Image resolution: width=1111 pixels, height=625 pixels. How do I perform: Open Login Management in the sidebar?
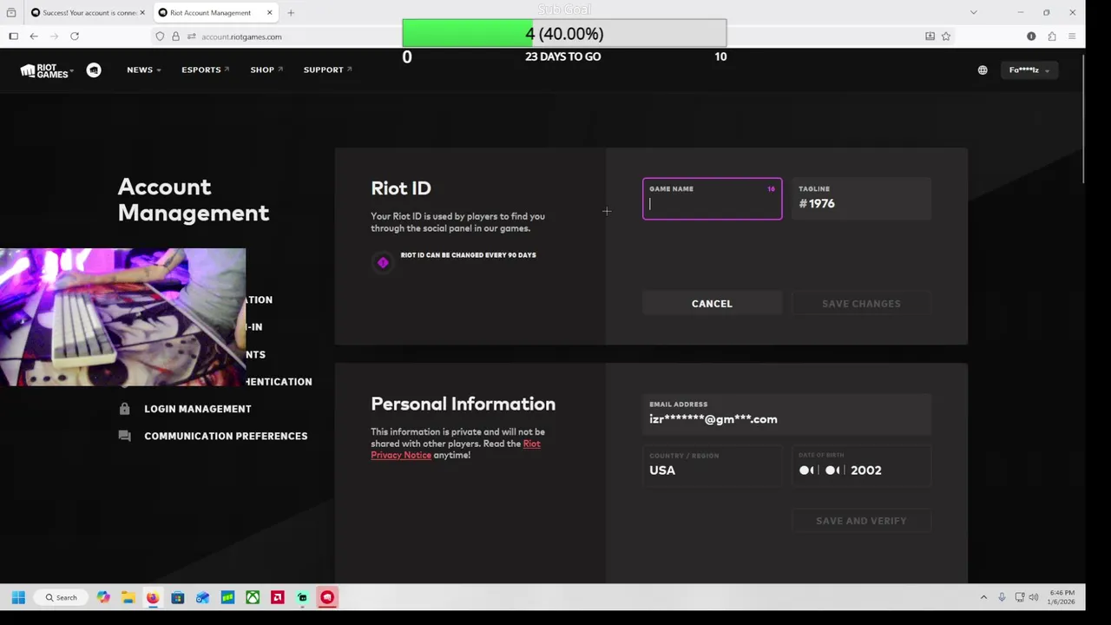tap(198, 409)
